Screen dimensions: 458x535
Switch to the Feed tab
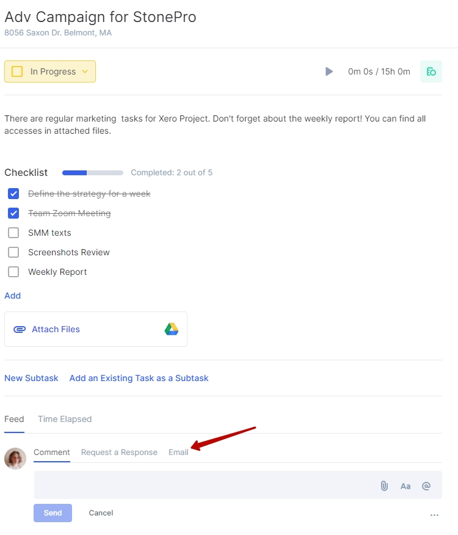14,419
